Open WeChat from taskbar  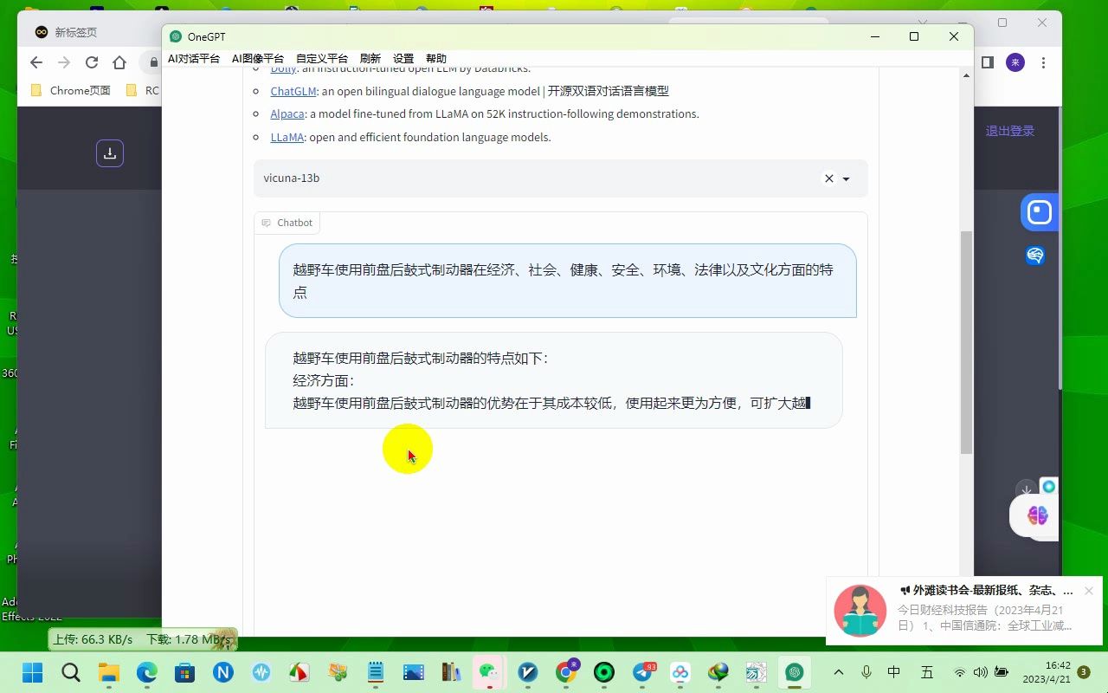(x=490, y=672)
